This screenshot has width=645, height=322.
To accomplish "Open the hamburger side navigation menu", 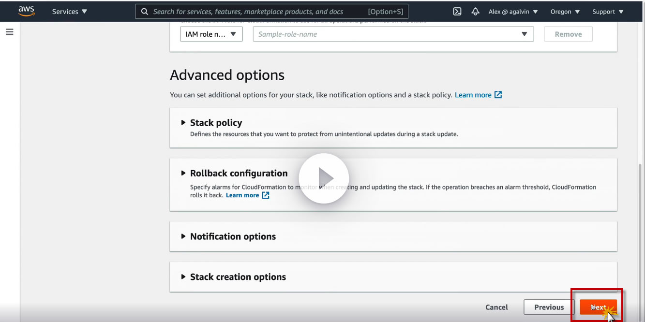I will [x=10, y=32].
